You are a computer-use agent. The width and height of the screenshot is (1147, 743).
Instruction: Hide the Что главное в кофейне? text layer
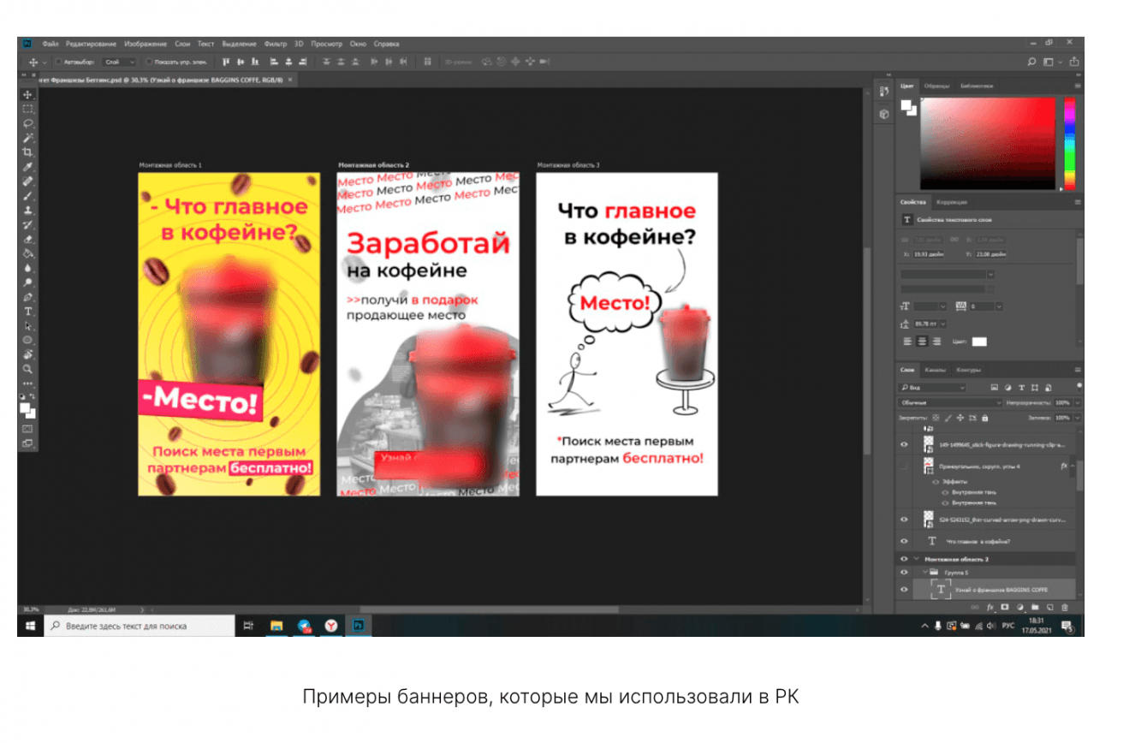click(904, 541)
